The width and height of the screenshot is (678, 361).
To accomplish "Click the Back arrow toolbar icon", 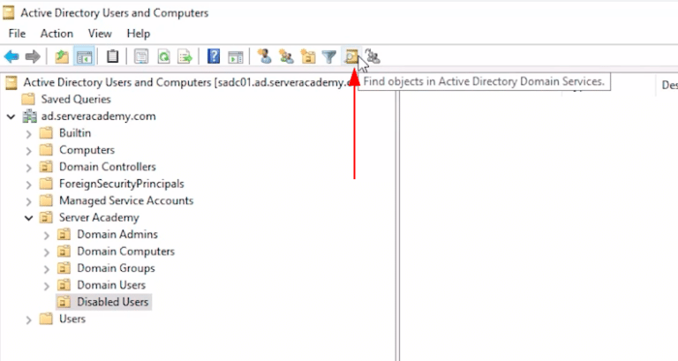I will click(11, 57).
